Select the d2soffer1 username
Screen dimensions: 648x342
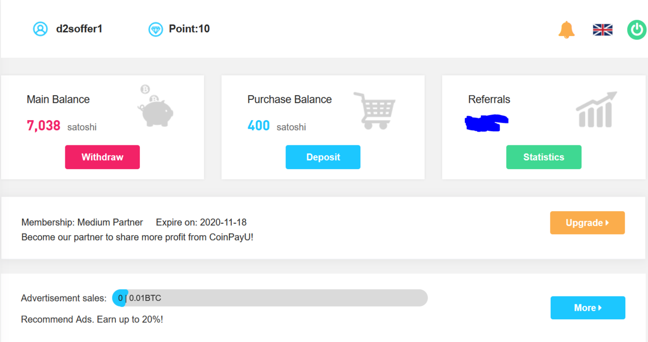(79, 29)
